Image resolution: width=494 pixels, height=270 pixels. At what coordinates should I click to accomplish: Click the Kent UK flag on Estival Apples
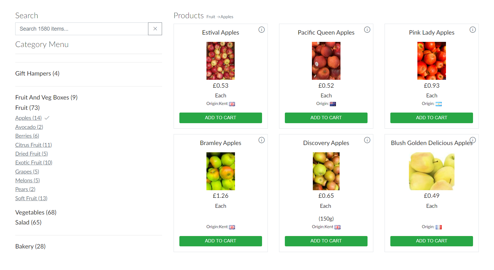232,104
